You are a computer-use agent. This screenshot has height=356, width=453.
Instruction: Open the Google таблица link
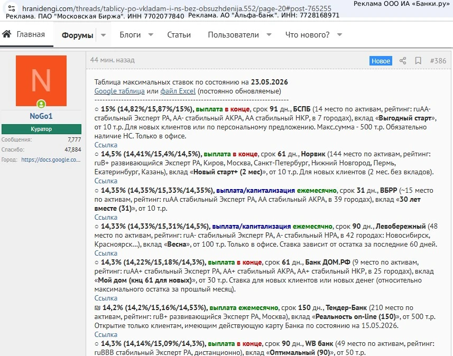[x=119, y=91]
